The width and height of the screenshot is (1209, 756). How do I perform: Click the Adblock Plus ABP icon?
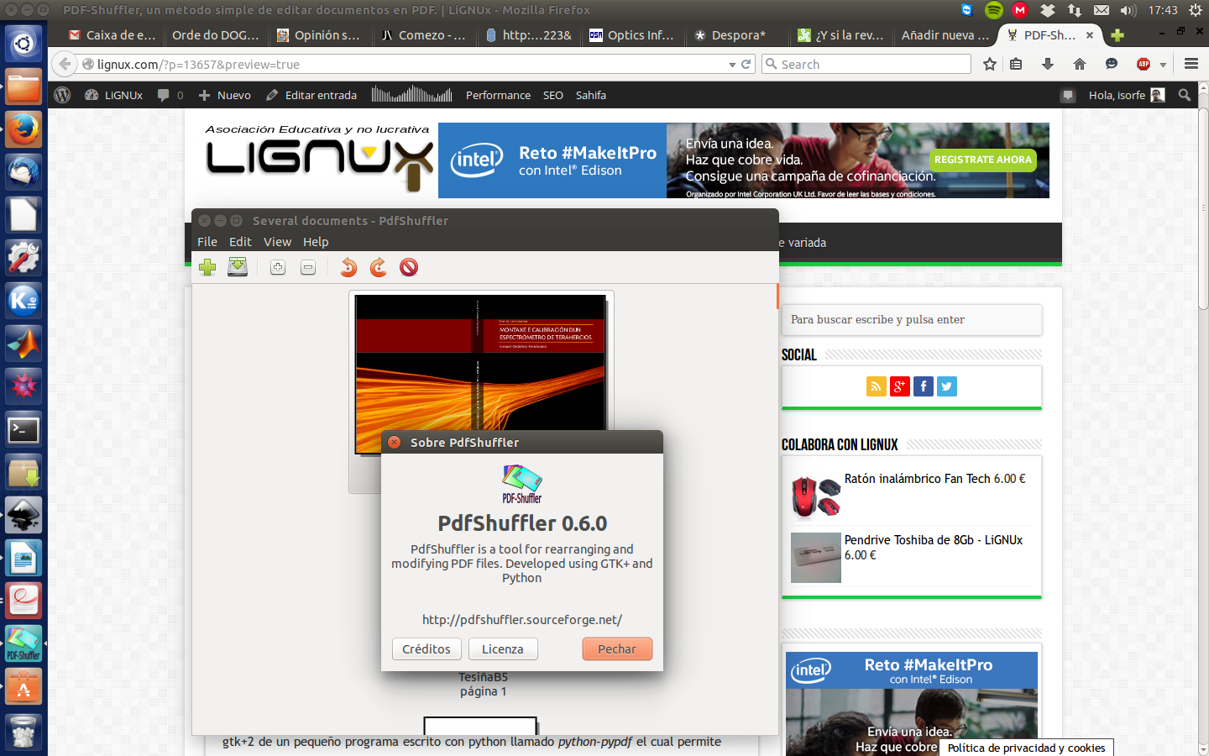[x=1144, y=64]
